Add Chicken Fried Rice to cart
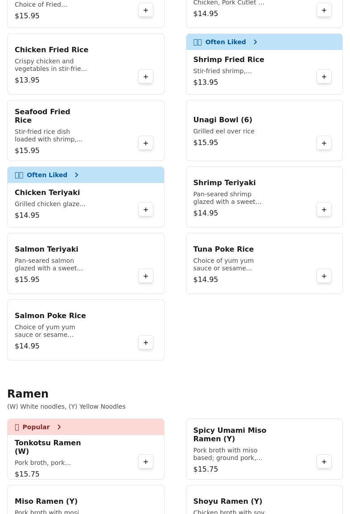This screenshot has width=350, height=514. tap(146, 77)
